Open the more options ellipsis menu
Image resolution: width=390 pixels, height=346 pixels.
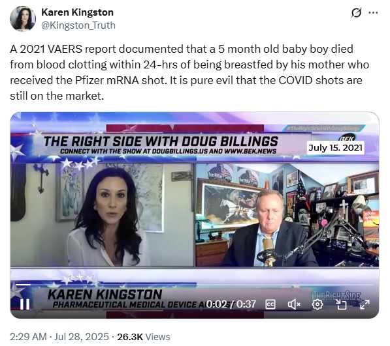[x=373, y=13]
